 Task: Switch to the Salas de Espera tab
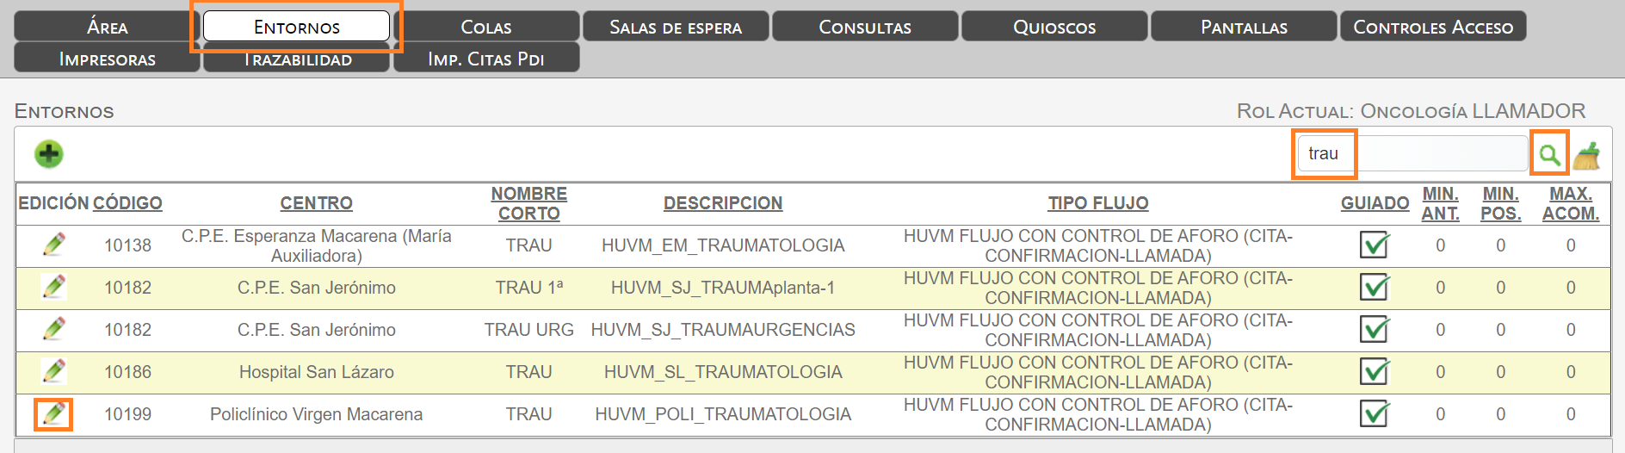[x=676, y=27]
